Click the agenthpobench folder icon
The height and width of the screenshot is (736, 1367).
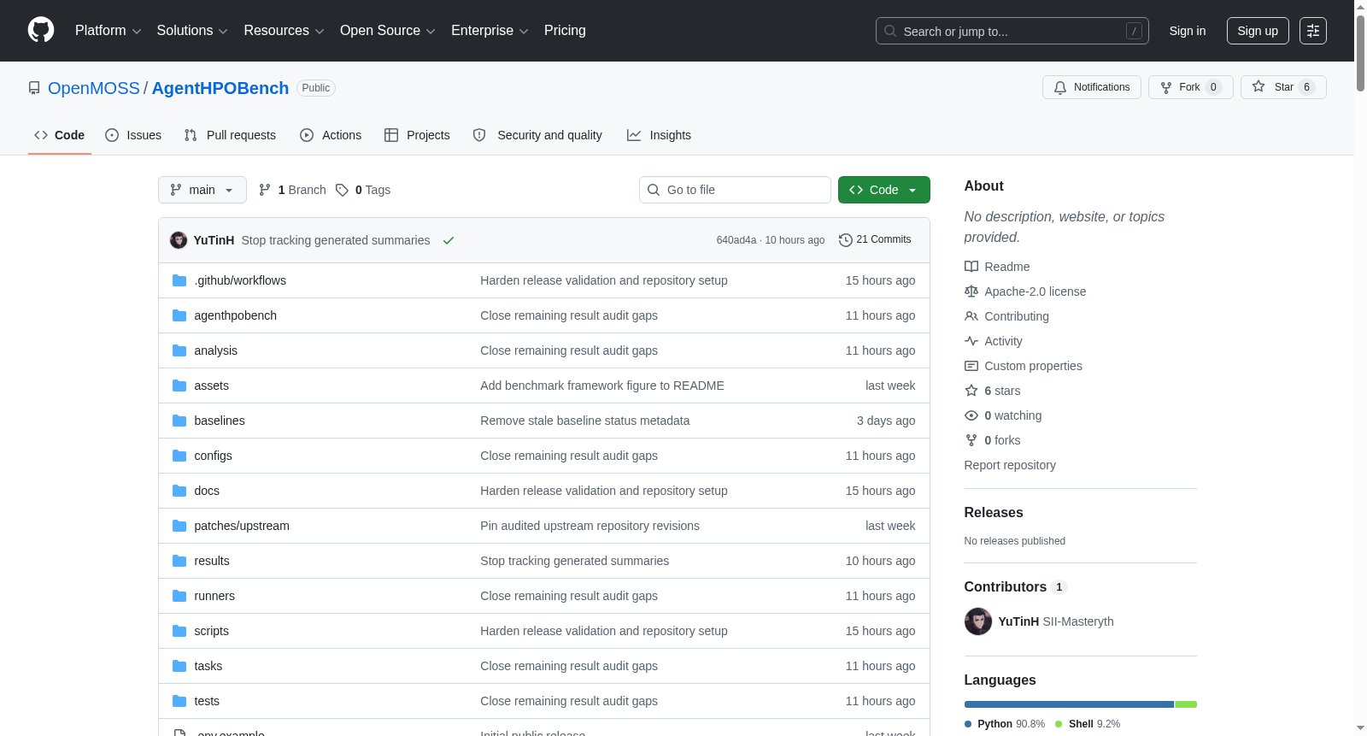tap(179, 315)
